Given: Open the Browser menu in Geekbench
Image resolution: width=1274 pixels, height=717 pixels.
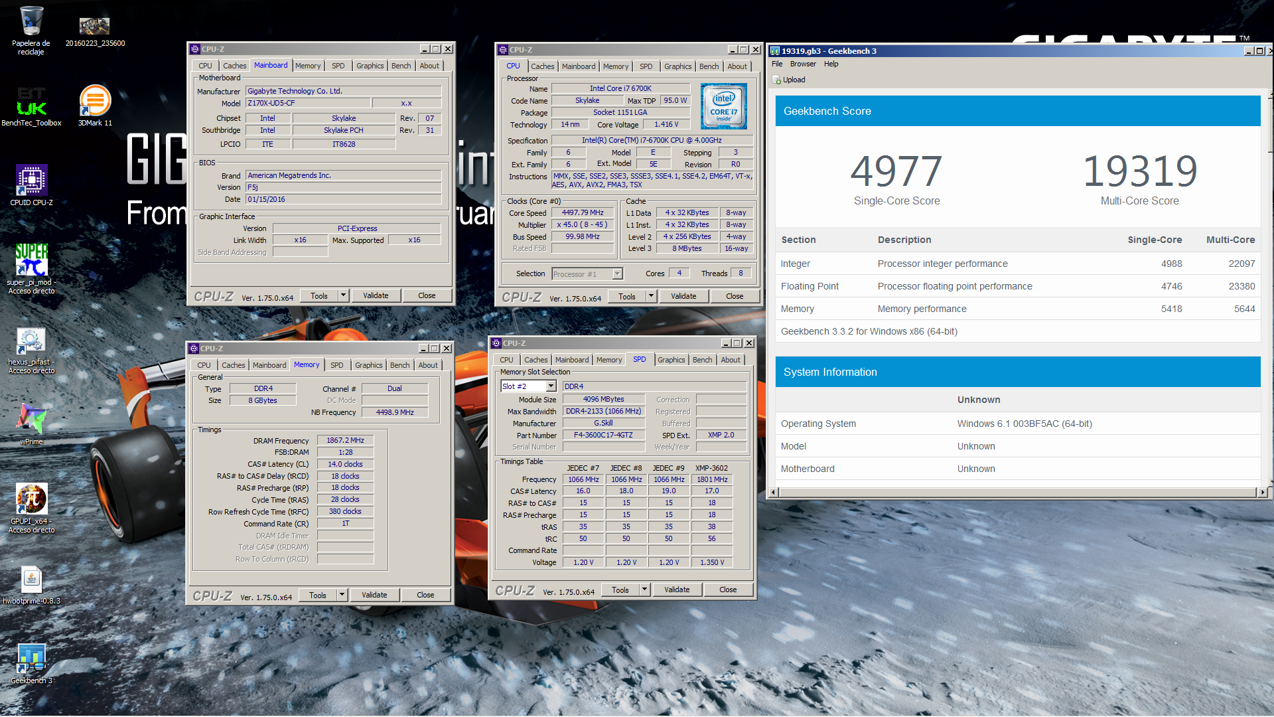Looking at the screenshot, I should 803,64.
